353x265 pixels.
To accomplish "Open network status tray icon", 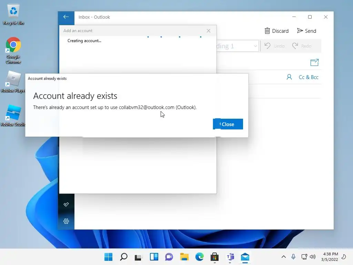I will pos(304,257).
